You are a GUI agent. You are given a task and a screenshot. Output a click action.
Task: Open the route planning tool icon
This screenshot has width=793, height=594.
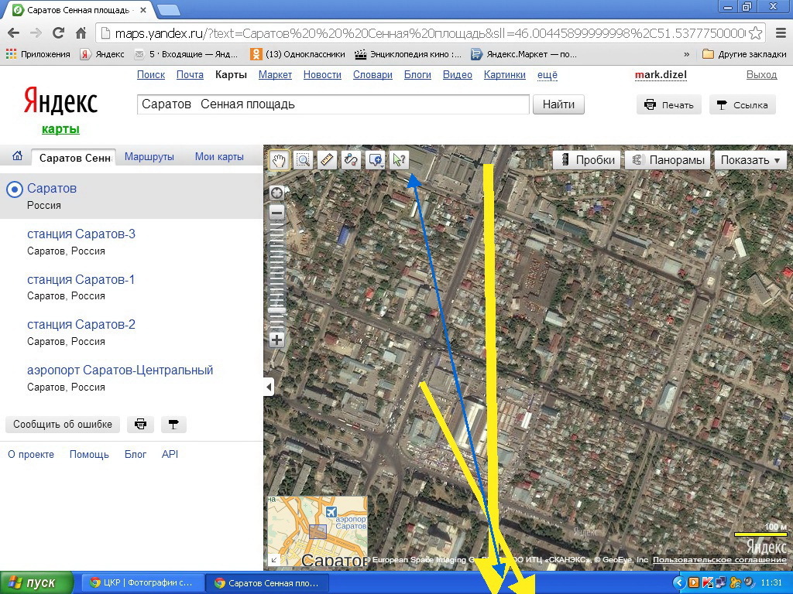pyautogui.click(x=351, y=160)
